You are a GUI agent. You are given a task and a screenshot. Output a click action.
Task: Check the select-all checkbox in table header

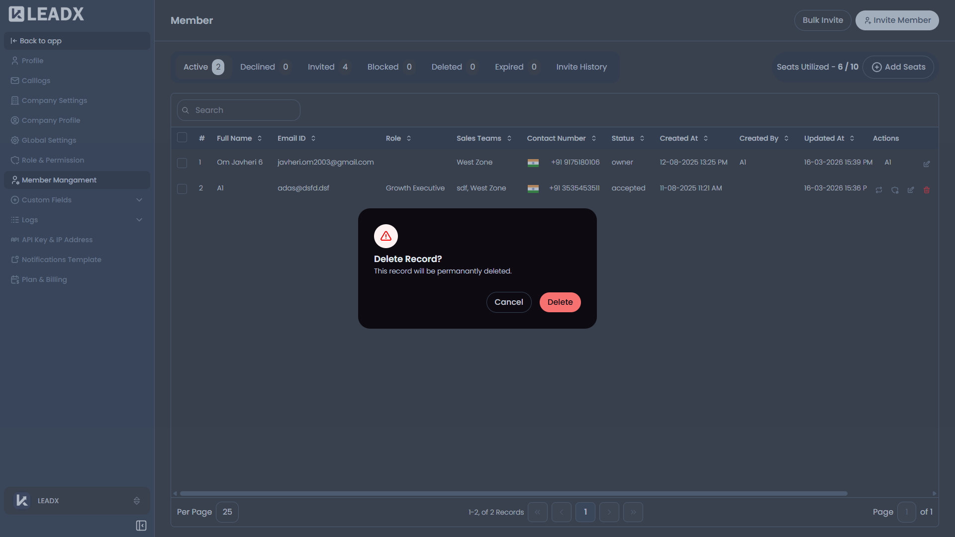tap(182, 137)
